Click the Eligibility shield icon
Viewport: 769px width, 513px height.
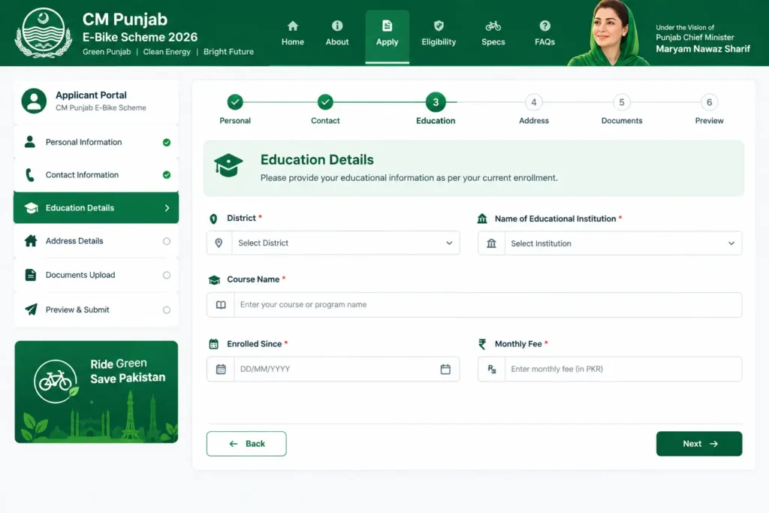pos(439,26)
